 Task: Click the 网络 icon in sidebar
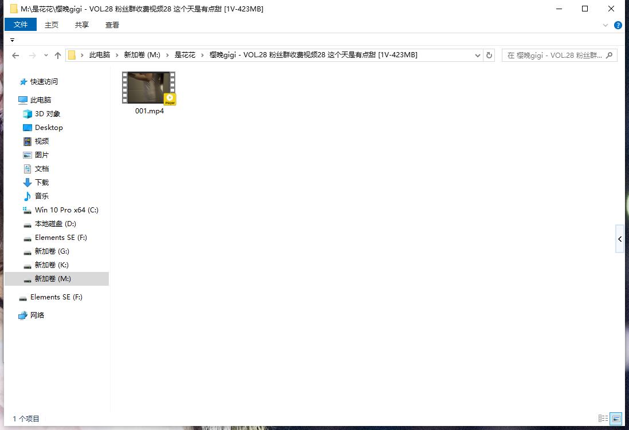23,315
